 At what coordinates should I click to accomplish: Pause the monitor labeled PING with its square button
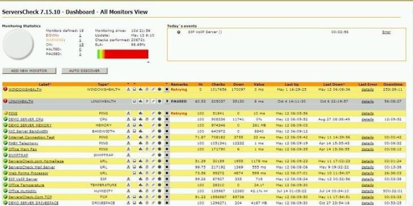point(167,113)
